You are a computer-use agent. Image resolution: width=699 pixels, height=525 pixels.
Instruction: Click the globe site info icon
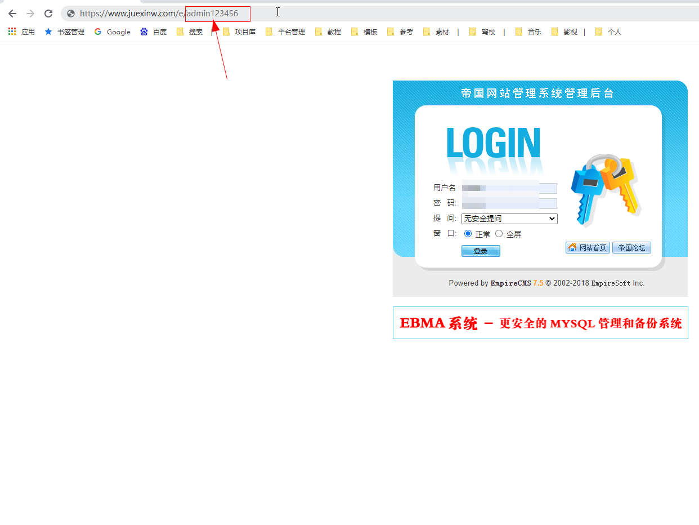(x=71, y=14)
